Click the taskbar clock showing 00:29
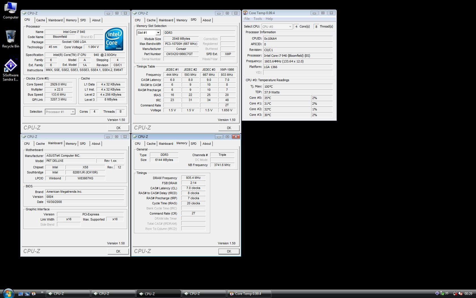This screenshot has height=298, width=476. pos(468,294)
